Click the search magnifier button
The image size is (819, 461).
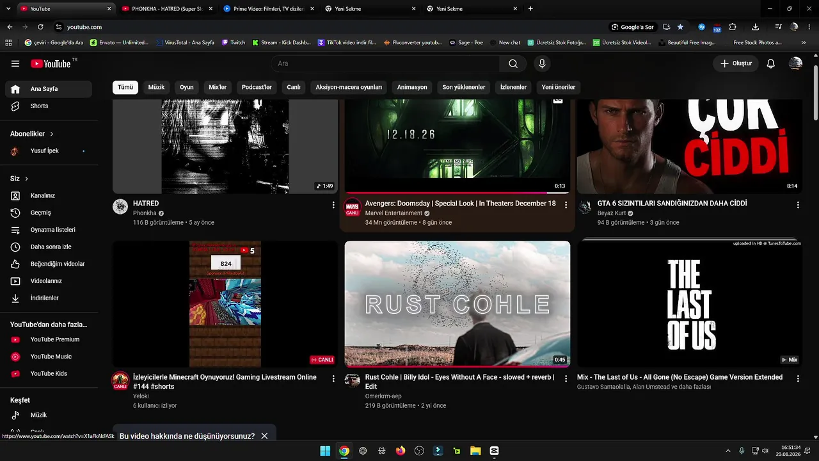coord(513,63)
